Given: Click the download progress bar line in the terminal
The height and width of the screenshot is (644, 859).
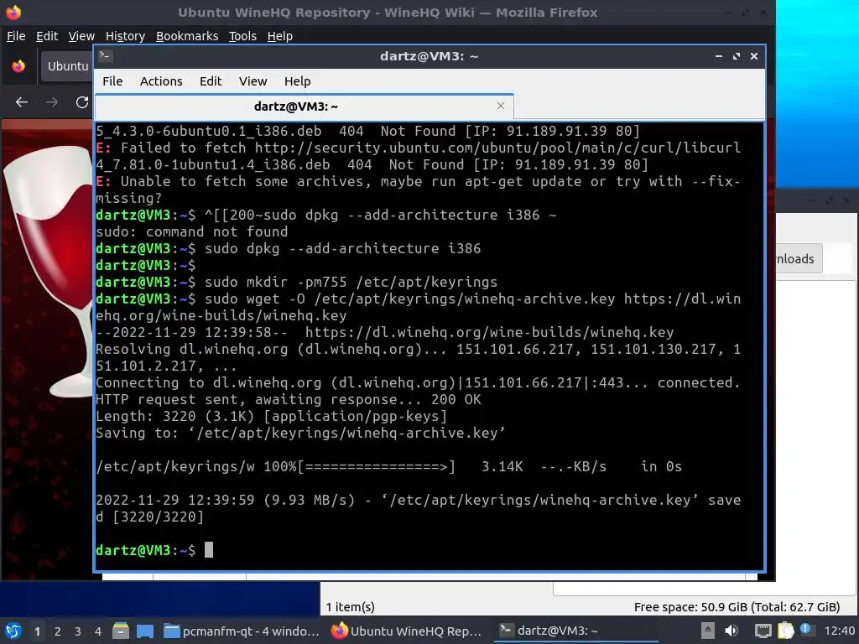Looking at the screenshot, I should click(x=388, y=466).
